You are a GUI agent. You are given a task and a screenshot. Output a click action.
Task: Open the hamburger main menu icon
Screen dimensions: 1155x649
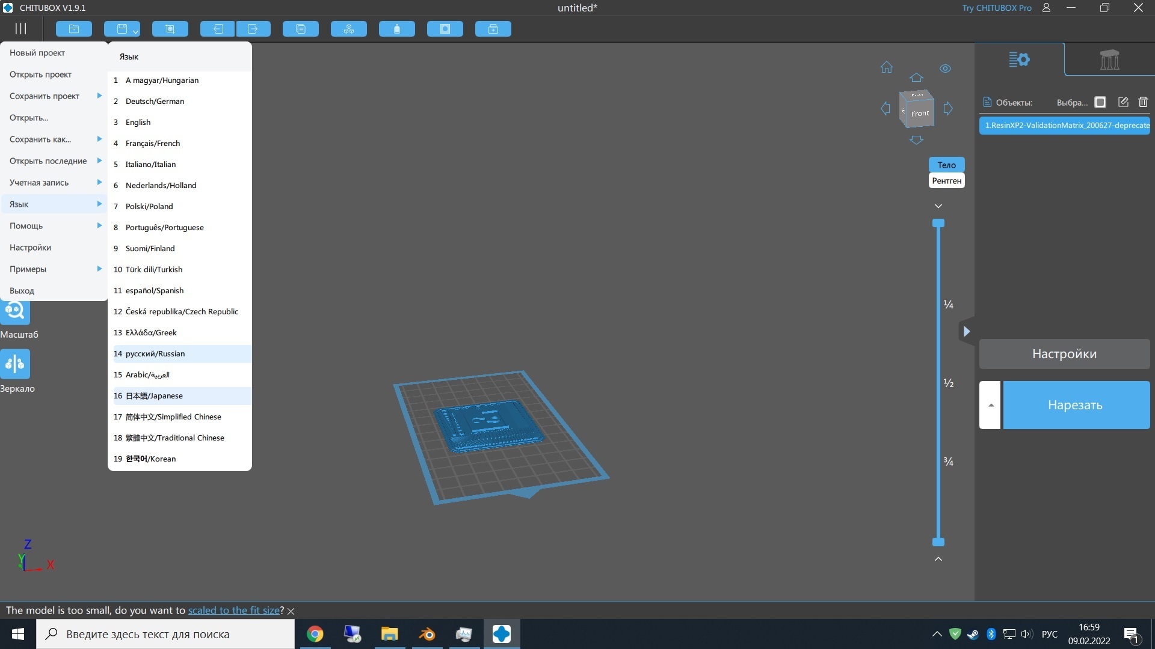coord(21,29)
